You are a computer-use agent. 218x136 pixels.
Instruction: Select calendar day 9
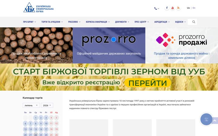point(41,123)
